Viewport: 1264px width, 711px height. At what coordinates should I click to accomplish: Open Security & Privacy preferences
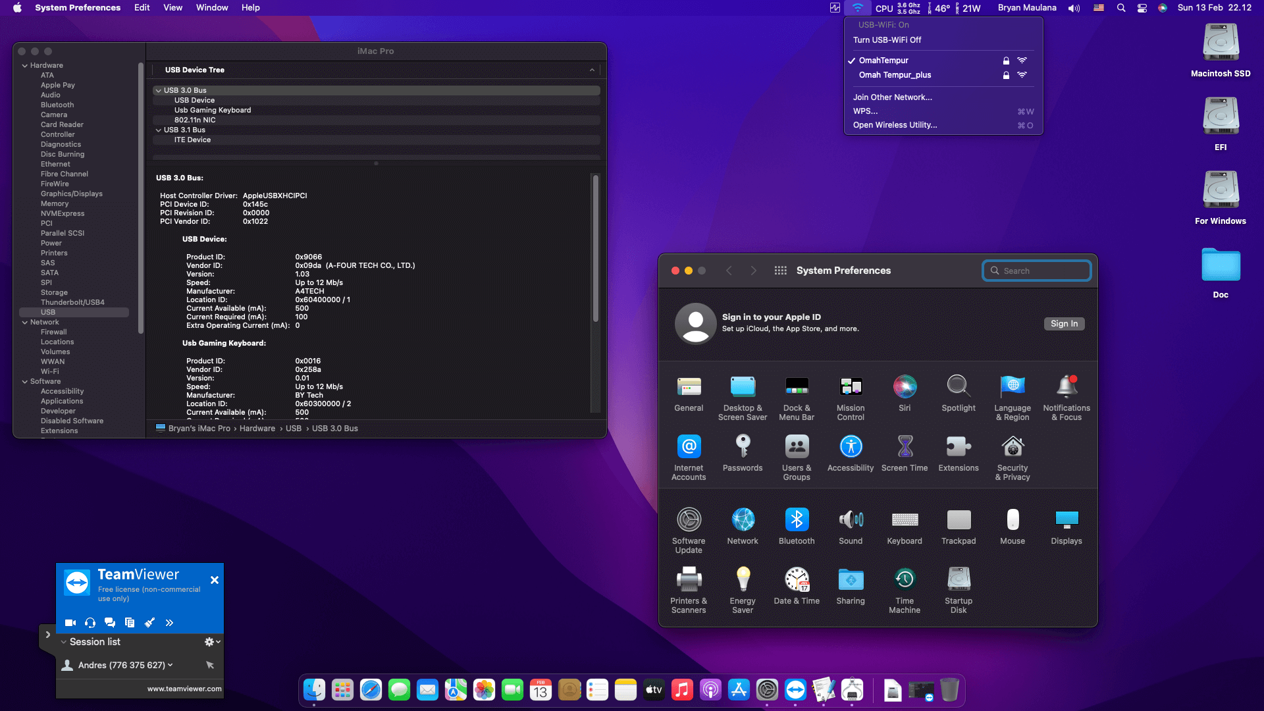click(1013, 458)
